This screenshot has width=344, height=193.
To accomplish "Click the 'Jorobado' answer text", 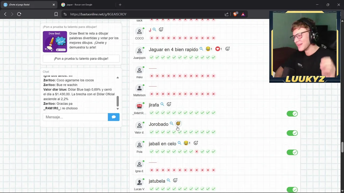I will pyautogui.click(x=159, y=124).
